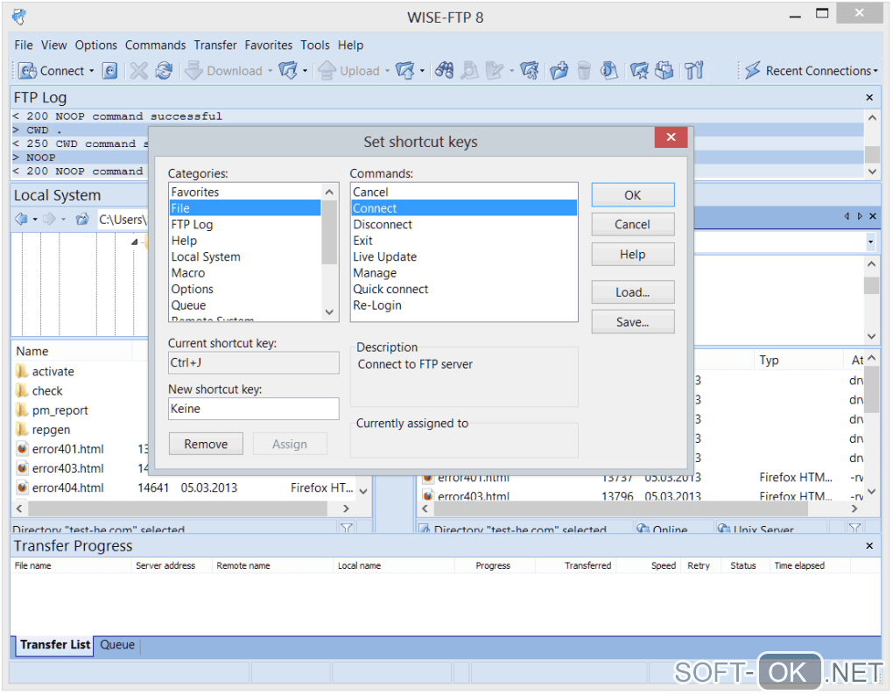Image resolution: width=893 pixels, height=694 pixels.
Task: Click the Help button in the dialog
Action: coord(633,255)
